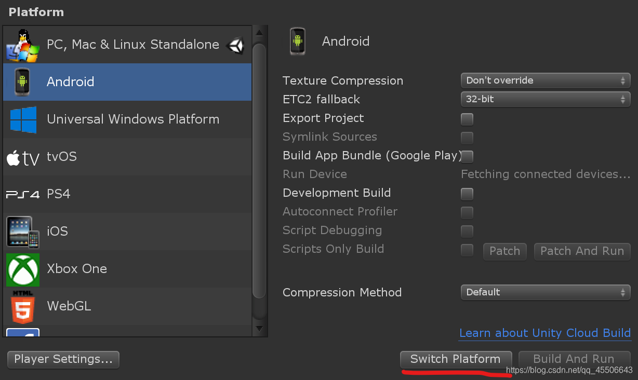Select PC, Mac & Linux Standalone platform

(127, 45)
